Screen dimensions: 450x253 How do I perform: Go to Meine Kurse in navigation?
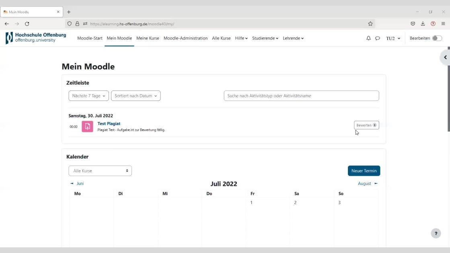(148, 38)
